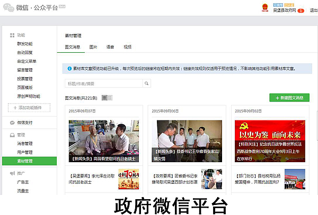Viewport: 318px width, 215px height.
Task: Click the 功能 section grid icon
Action: [x=12, y=35]
